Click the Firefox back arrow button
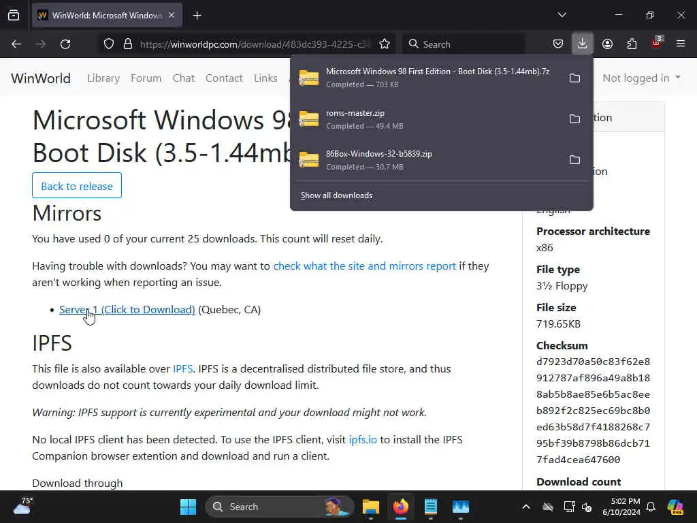697x523 pixels. coord(16,44)
